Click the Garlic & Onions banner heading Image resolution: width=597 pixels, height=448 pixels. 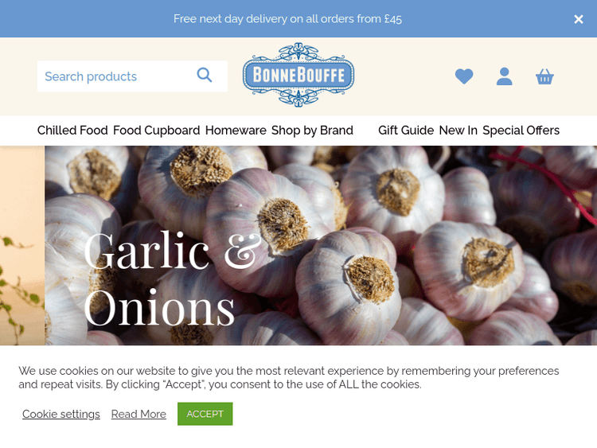coord(172,279)
